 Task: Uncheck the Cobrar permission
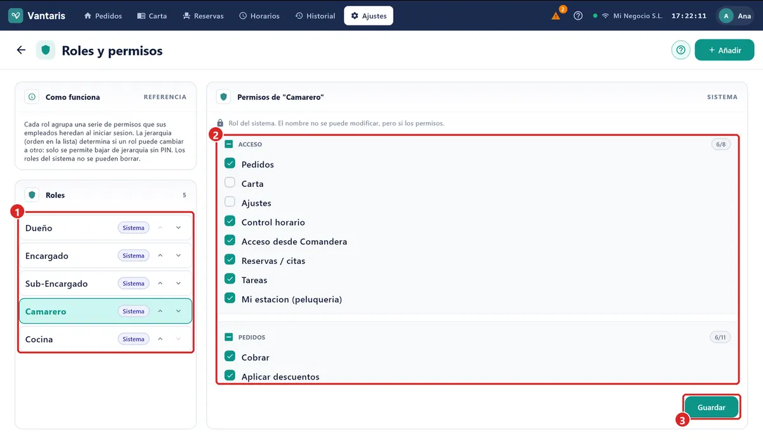230,356
